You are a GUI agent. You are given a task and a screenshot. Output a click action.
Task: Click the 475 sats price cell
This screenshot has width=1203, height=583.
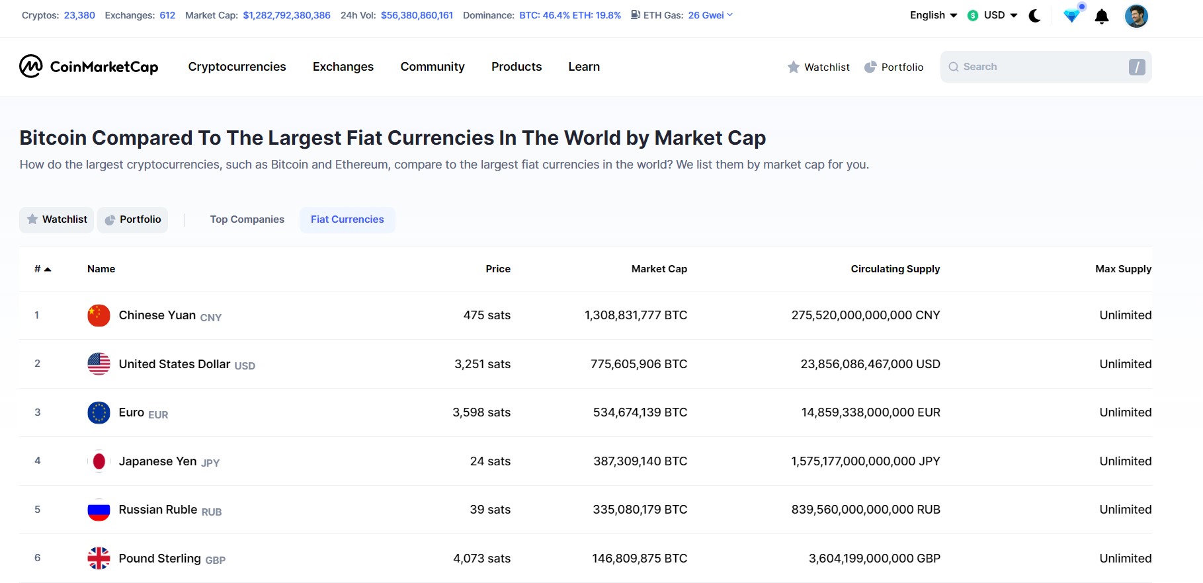click(487, 315)
